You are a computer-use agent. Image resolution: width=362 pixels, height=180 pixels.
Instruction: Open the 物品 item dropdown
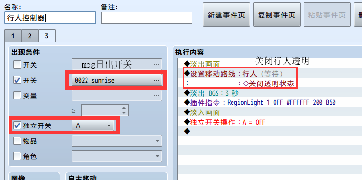[x=117, y=140]
